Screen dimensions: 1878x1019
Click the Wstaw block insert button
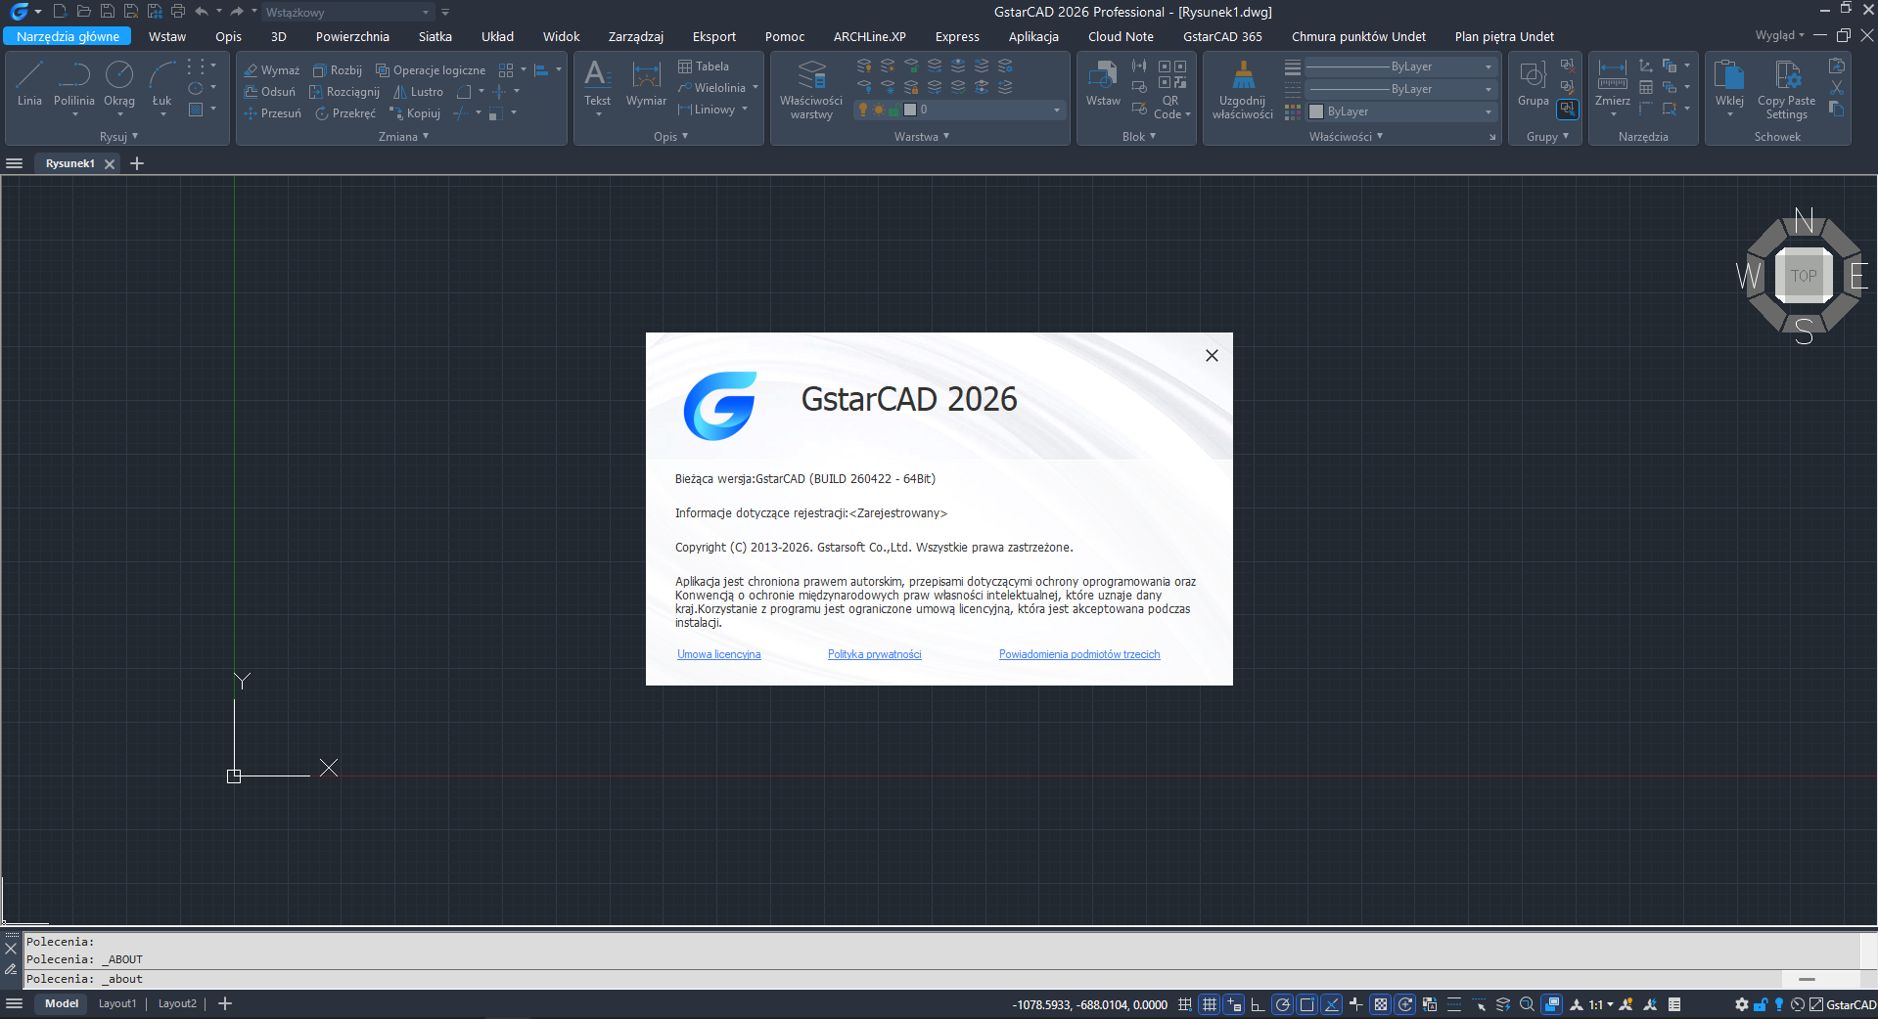click(1103, 84)
